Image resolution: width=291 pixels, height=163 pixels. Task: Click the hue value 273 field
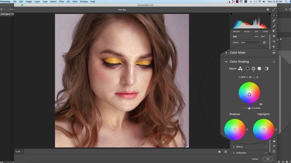coord(243,77)
